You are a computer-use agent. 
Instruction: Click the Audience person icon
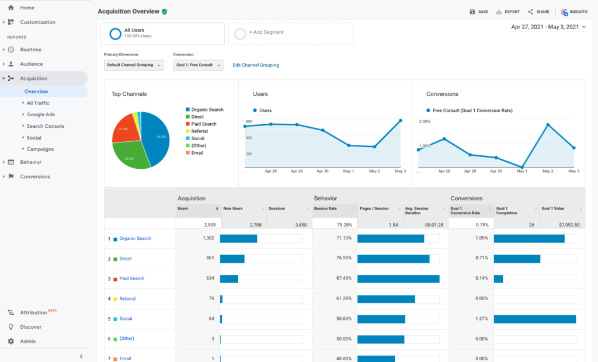click(11, 64)
